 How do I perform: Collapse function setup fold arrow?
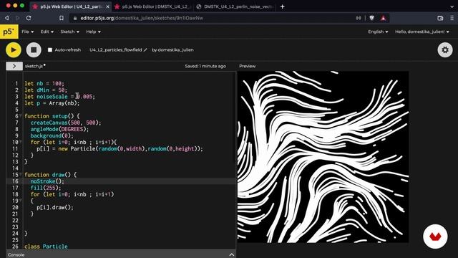click(21, 116)
